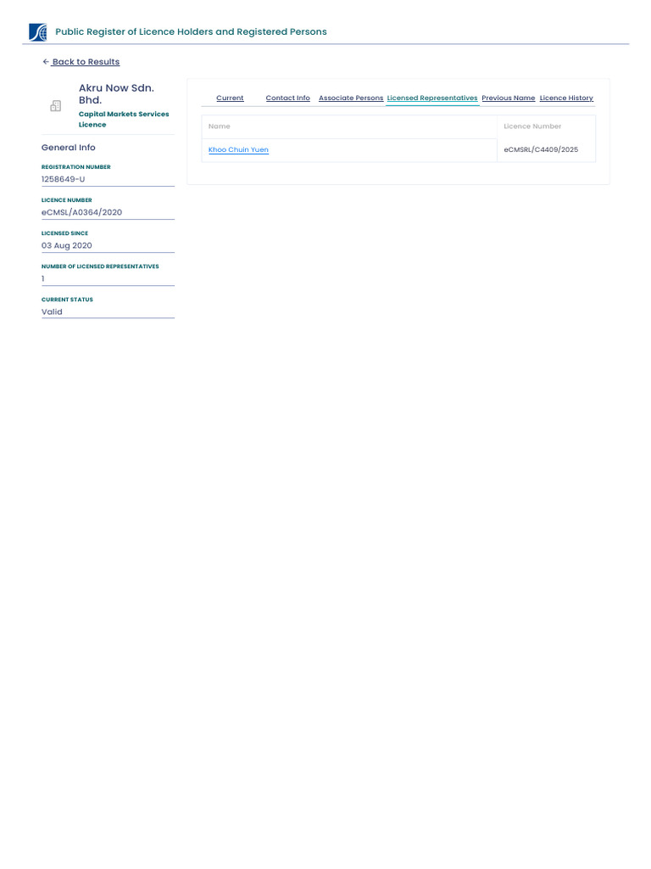
Task: Open the Licence History tab
Action: (566, 98)
